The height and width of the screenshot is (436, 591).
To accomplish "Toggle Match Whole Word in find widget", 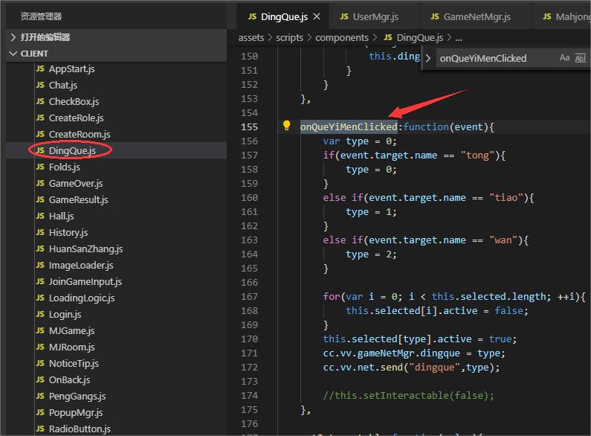I will 580,58.
